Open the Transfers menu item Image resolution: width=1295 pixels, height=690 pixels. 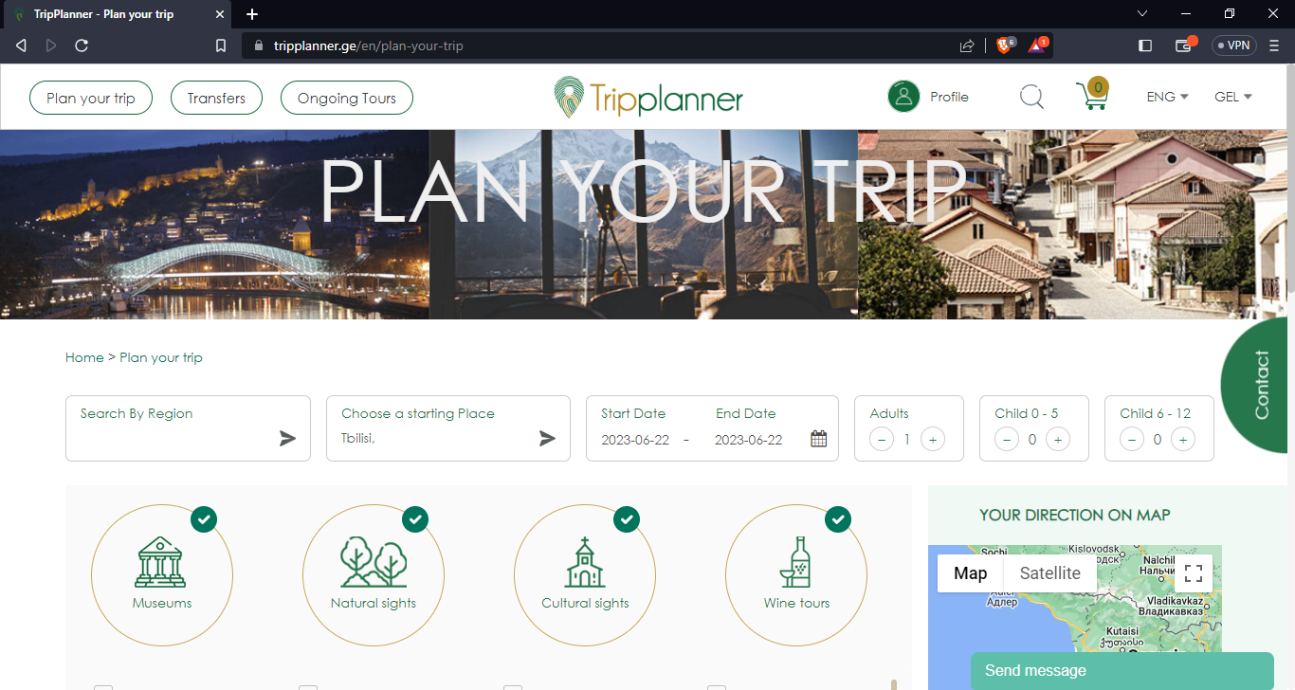pos(216,98)
